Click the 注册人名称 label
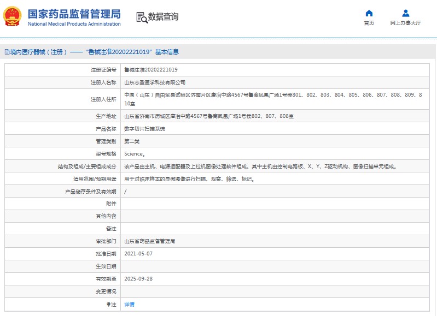The width and height of the screenshot is (437, 316). [103, 82]
